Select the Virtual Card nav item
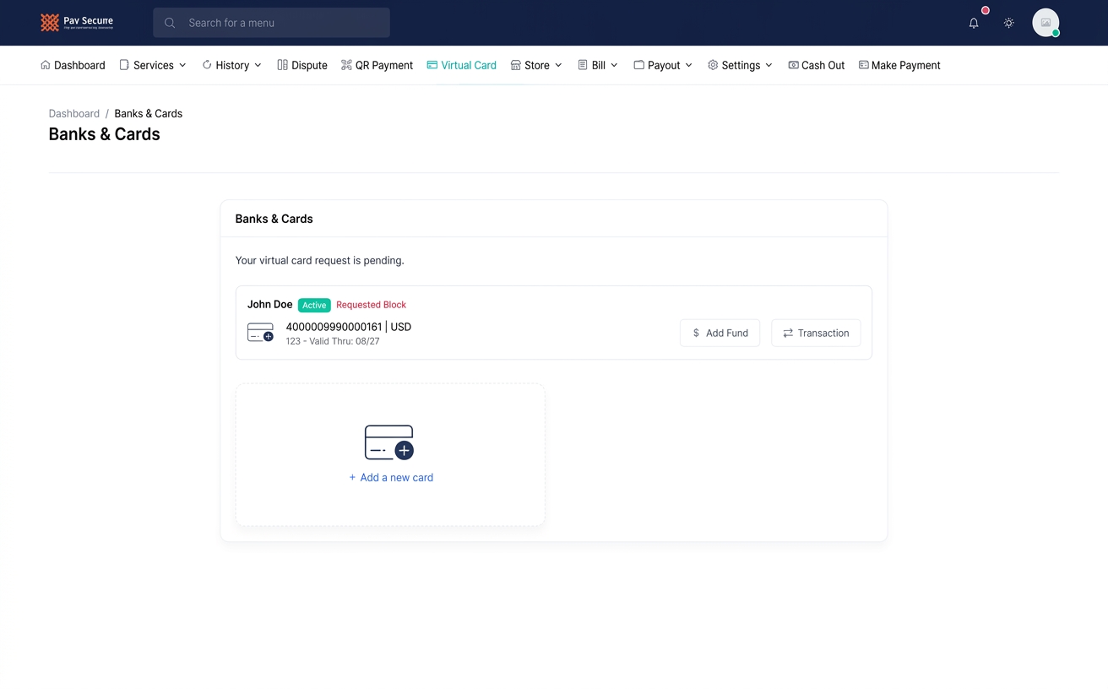Viewport: 1108px width, 689px height. pos(461,65)
